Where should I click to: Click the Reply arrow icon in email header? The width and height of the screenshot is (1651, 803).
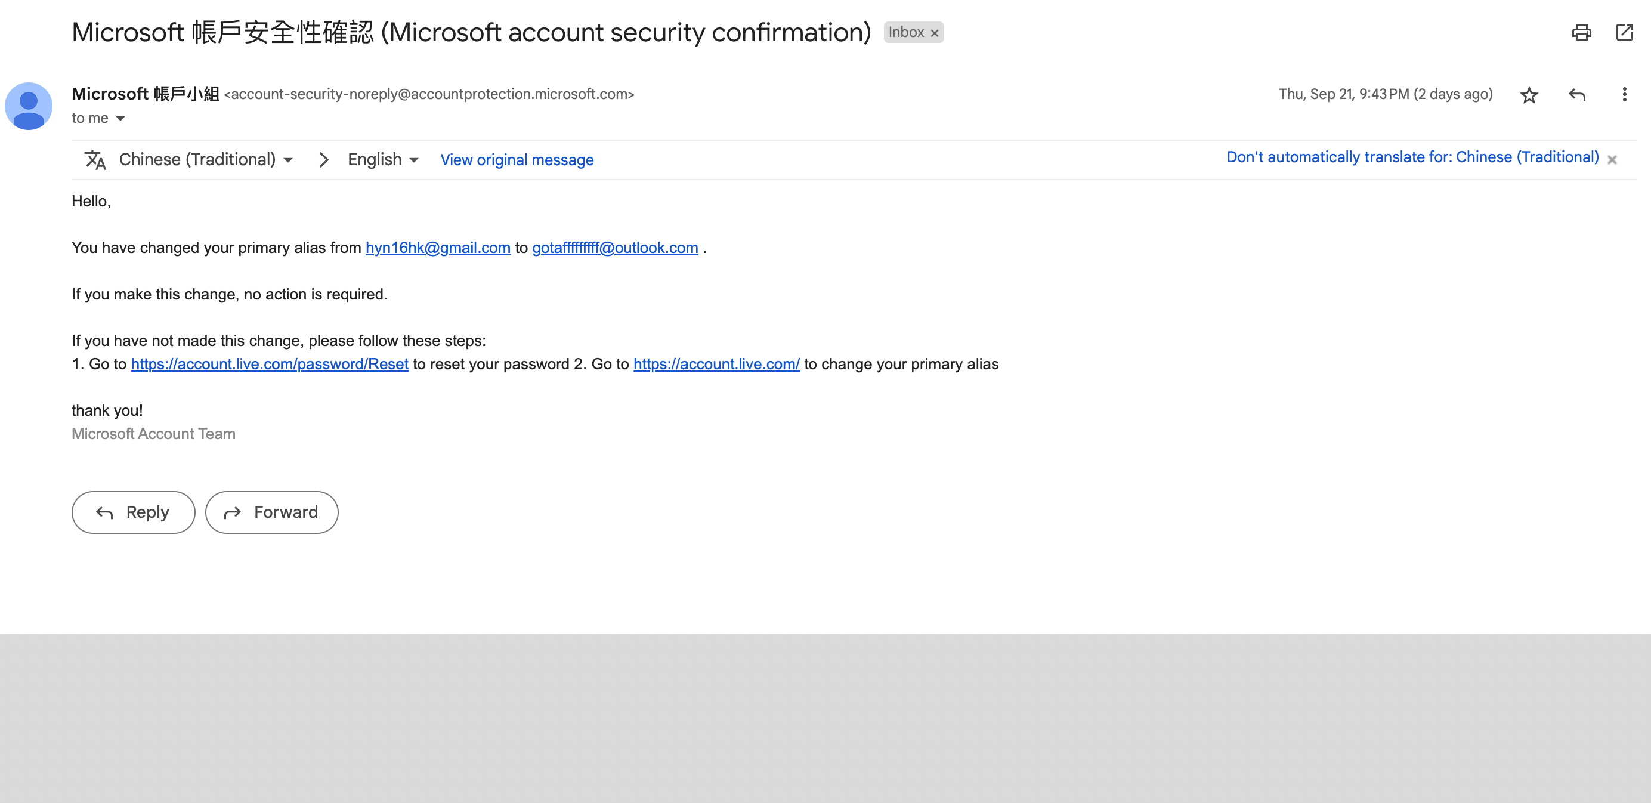click(1577, 96)
